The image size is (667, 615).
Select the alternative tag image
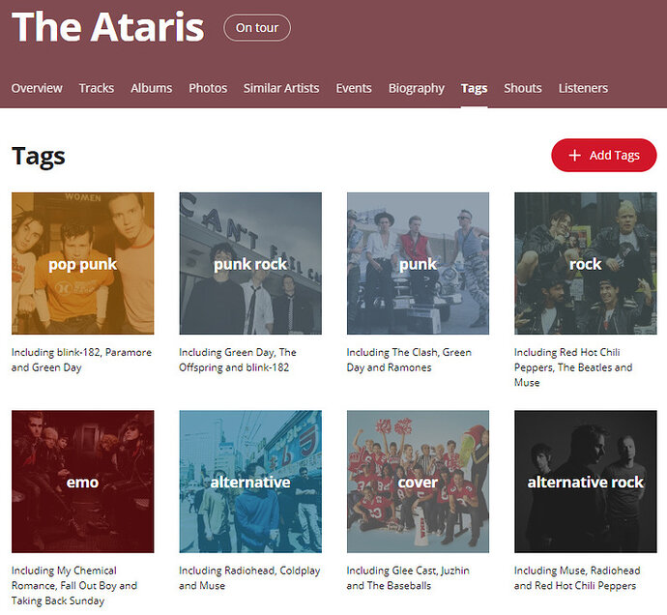click(x=250, y=482)
